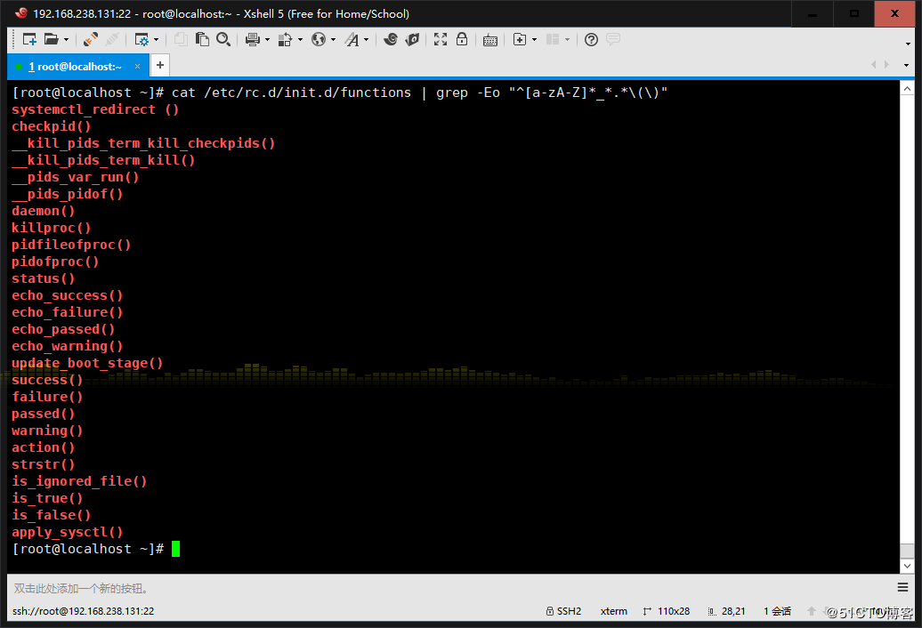
Task: Add a new tab with plus button
Action: tap(159, 65)
